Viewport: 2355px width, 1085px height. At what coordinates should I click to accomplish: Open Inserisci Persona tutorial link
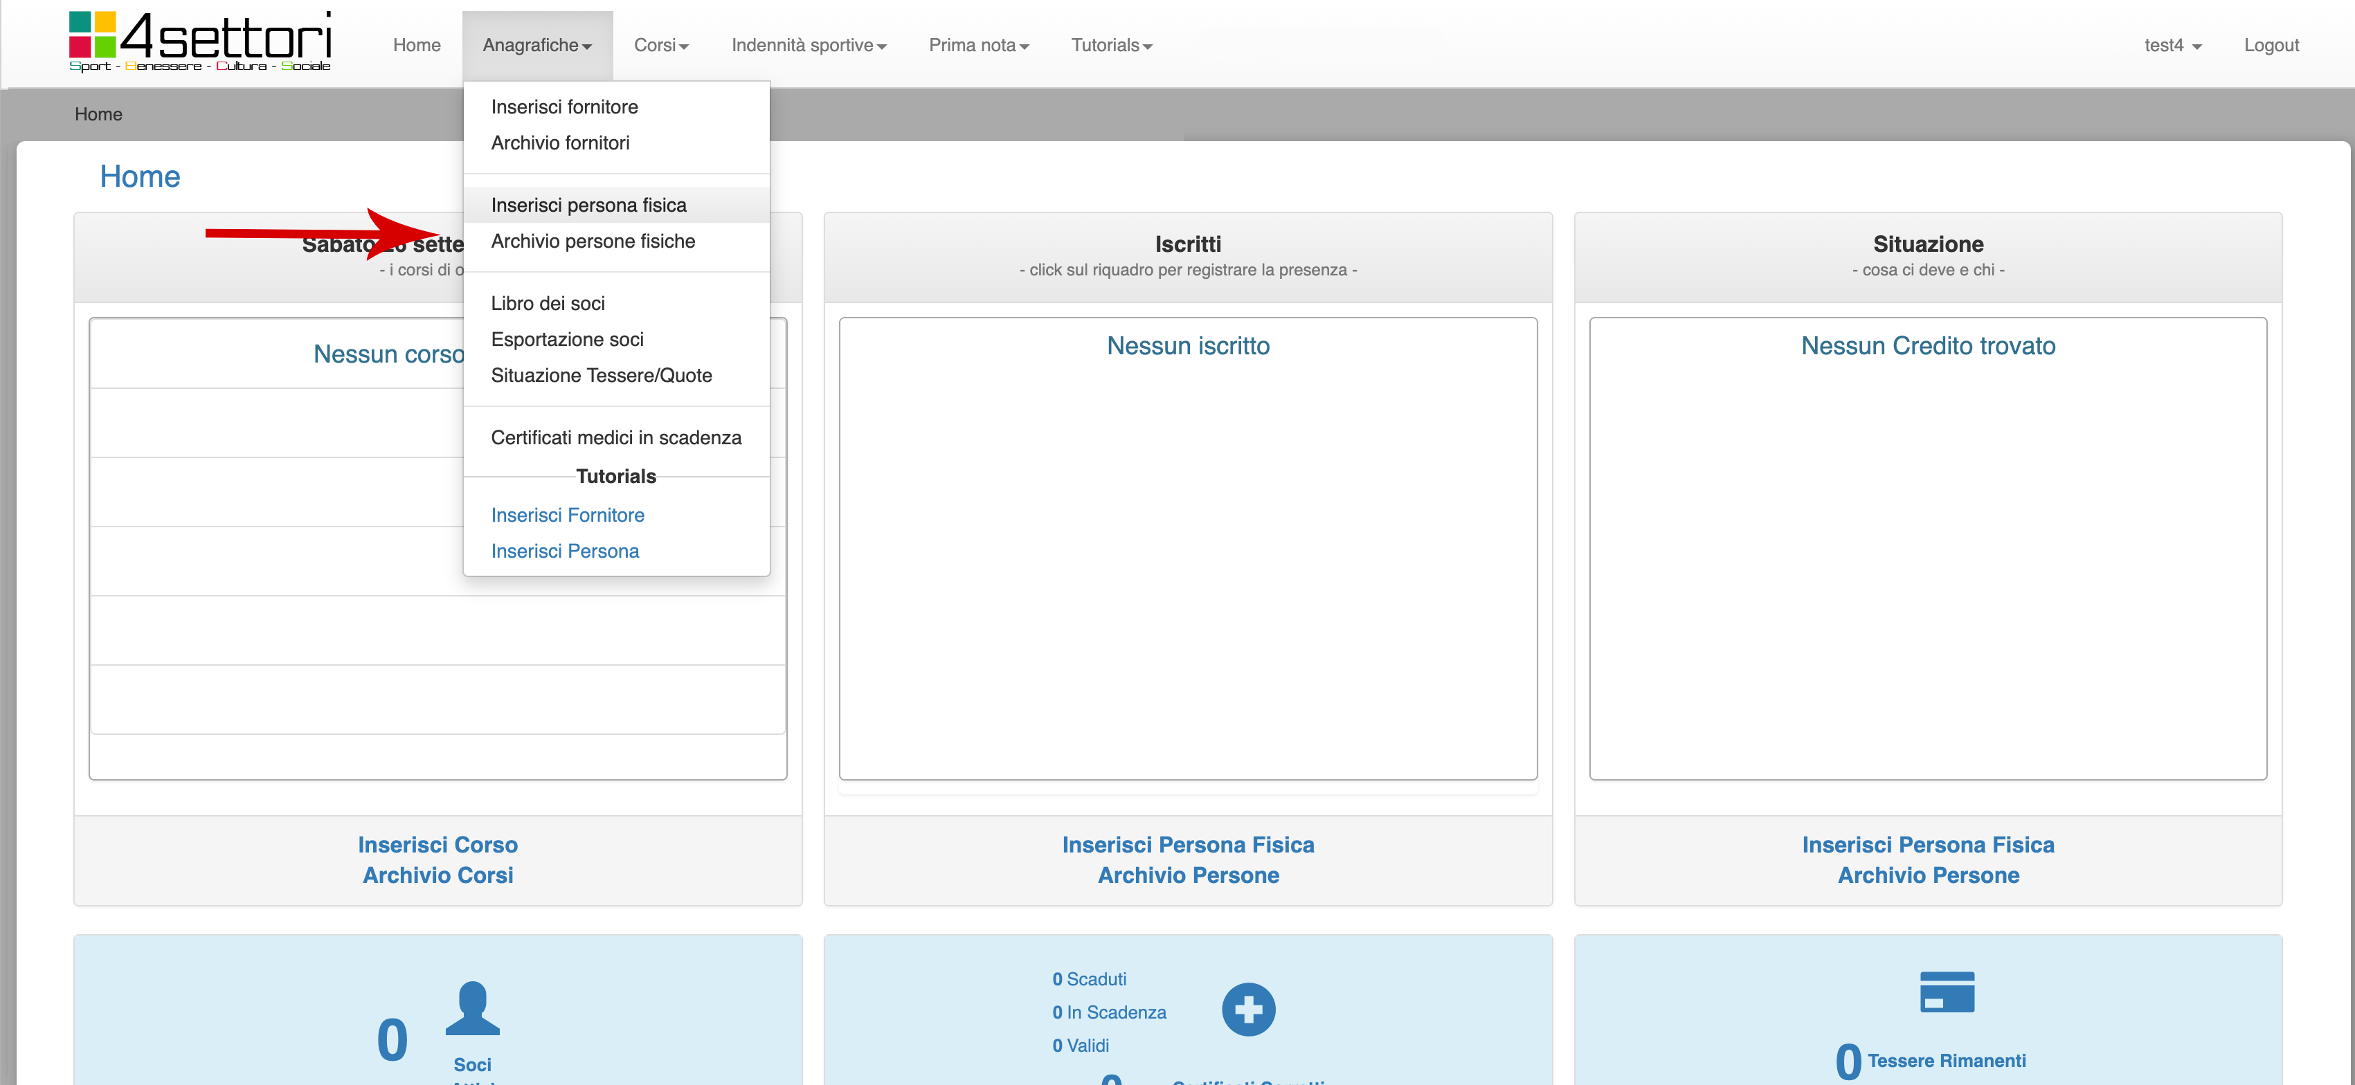(564, 550)
